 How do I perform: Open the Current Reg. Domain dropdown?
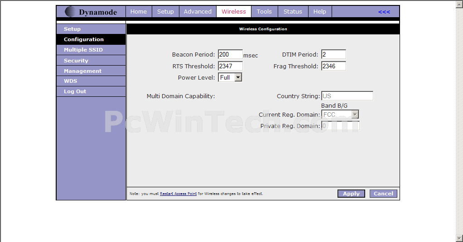[340, 114]
